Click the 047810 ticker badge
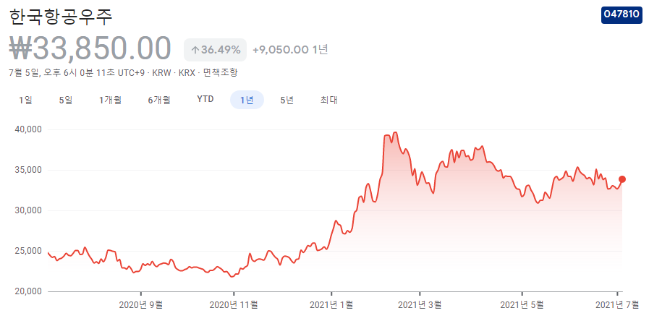Image resolution: width=649 pixels, height=321 pixels. 622,15
